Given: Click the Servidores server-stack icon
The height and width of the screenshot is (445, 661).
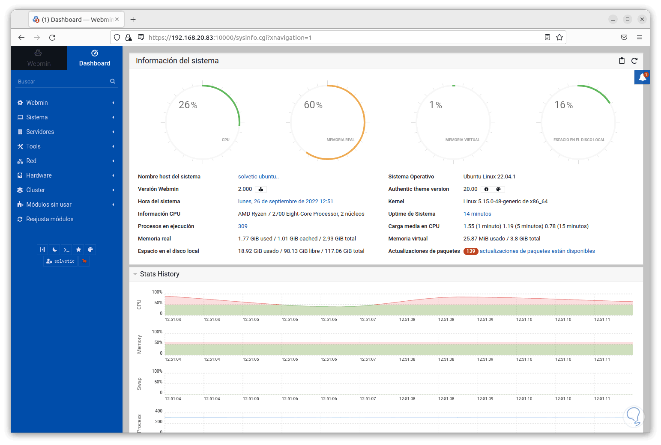Looking at the screenshot, I should click(20, 132).
